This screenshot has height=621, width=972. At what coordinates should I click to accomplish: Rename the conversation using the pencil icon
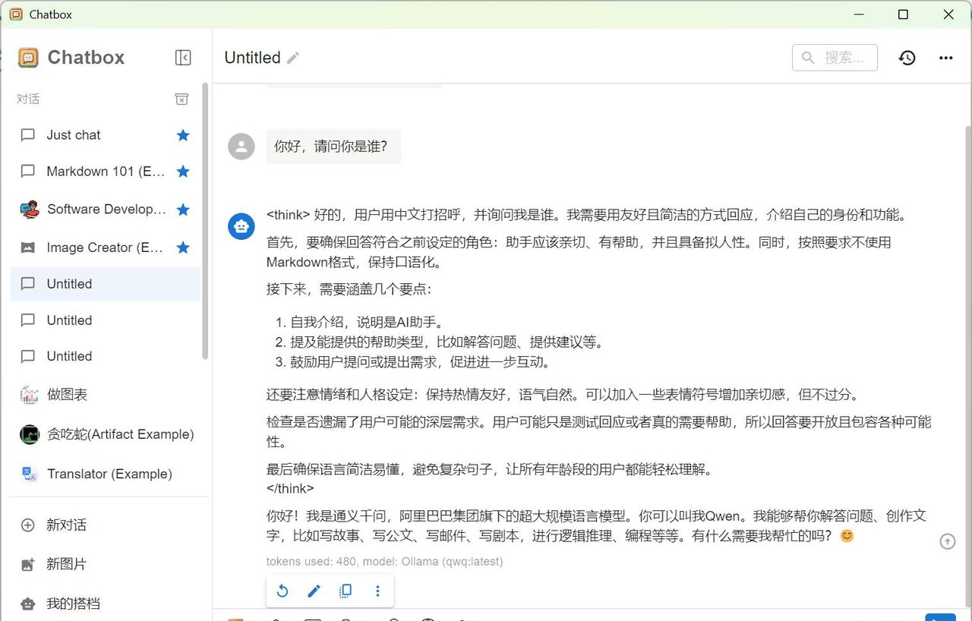[x=295, y=57]
